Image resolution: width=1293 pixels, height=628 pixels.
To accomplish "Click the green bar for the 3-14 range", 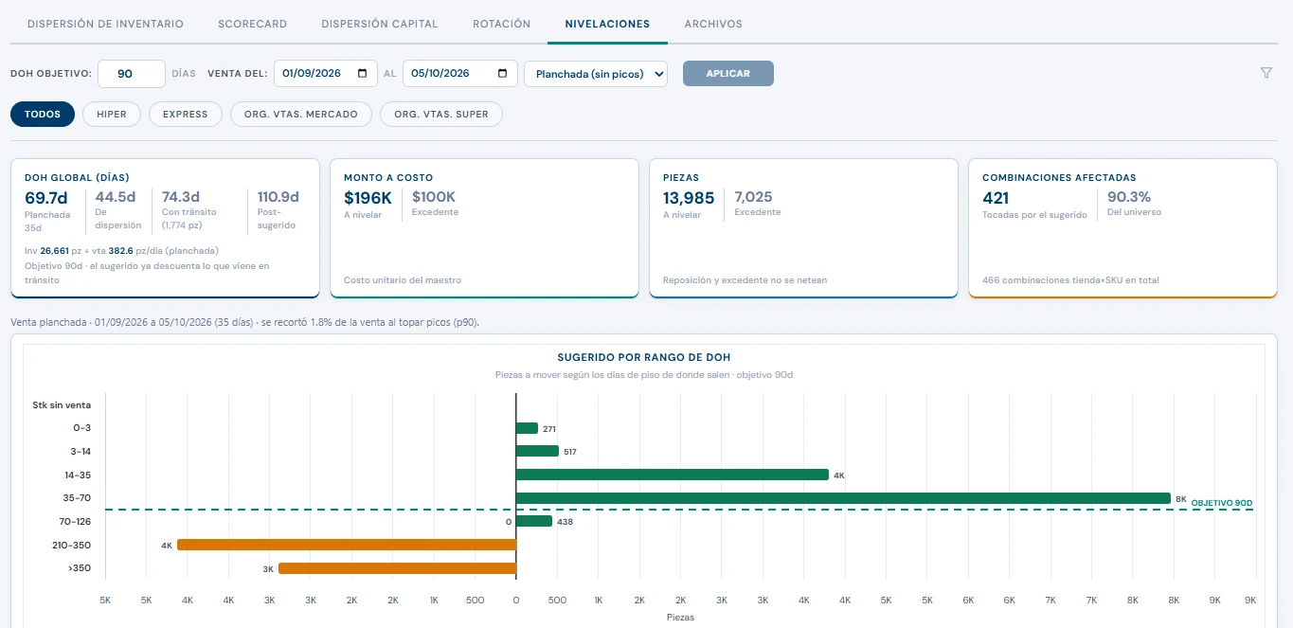I will point(537,452).
